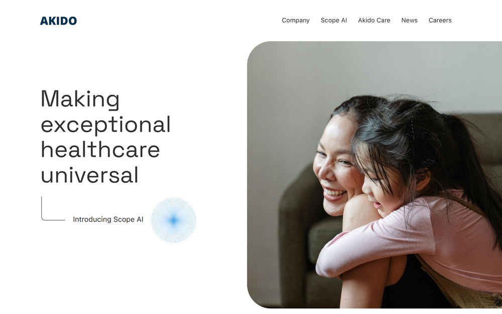Viewport: 502px width, 314px height.
Task: Click the L-shaped bracket line graphic
Action: [x=53, y=208]
